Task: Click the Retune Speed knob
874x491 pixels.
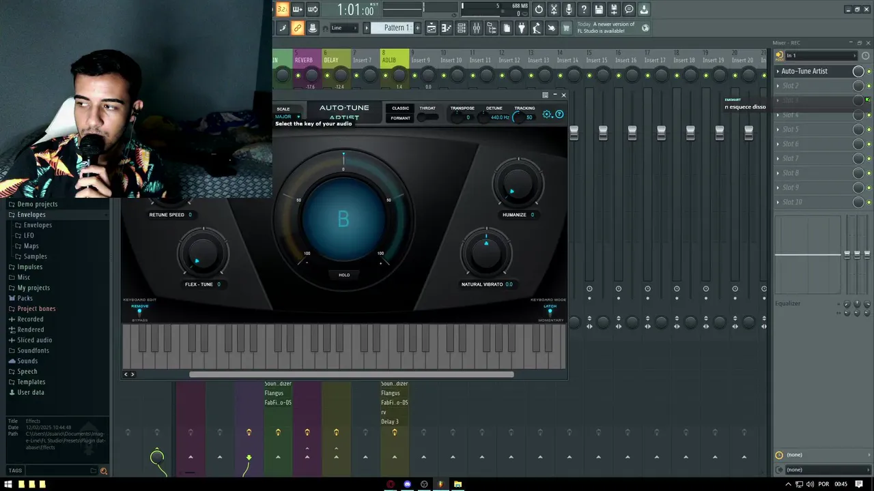Action: tap(171, 202)
